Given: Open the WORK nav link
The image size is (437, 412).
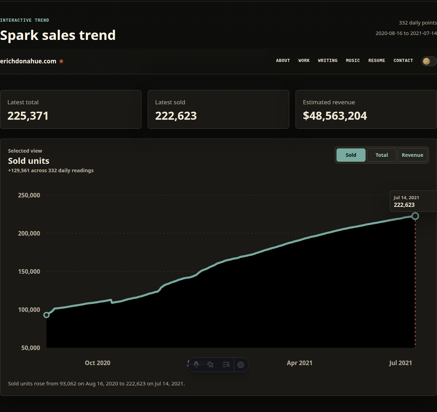Looking at the screenshot, I should click(304, 61).
